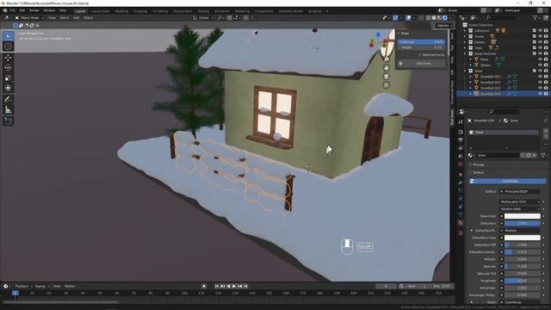This screenshot has height=310, width=551.
Task: Click the Base Color swatch
Action: tap(523, 216)
